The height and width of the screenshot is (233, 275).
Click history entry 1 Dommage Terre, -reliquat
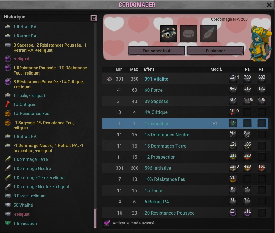[x=39, y=177]
